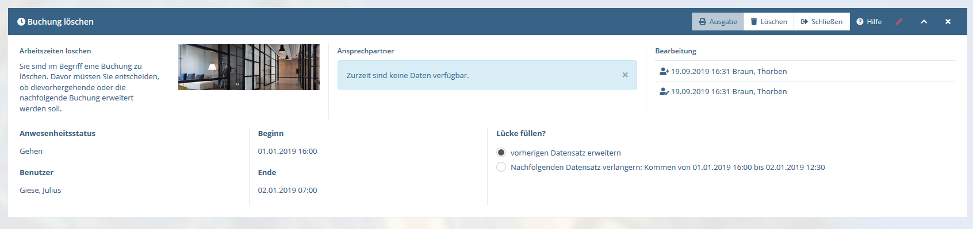Select 'Nachfolgenden Datensatz verlängern' radio option
This screenshot has height=229, width=973.
[x=501, y=167]
